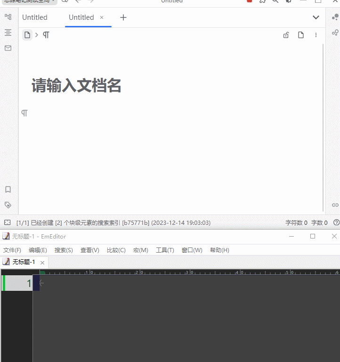
Task: Minimize the EmEditor window
Action: click(291, 236)
